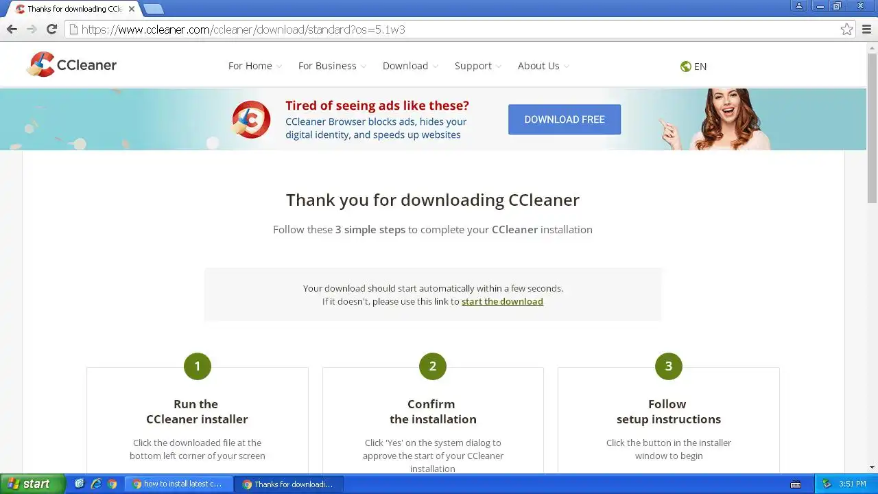Close the 'Thanks for downloading' browser tab

pos(131,9)
